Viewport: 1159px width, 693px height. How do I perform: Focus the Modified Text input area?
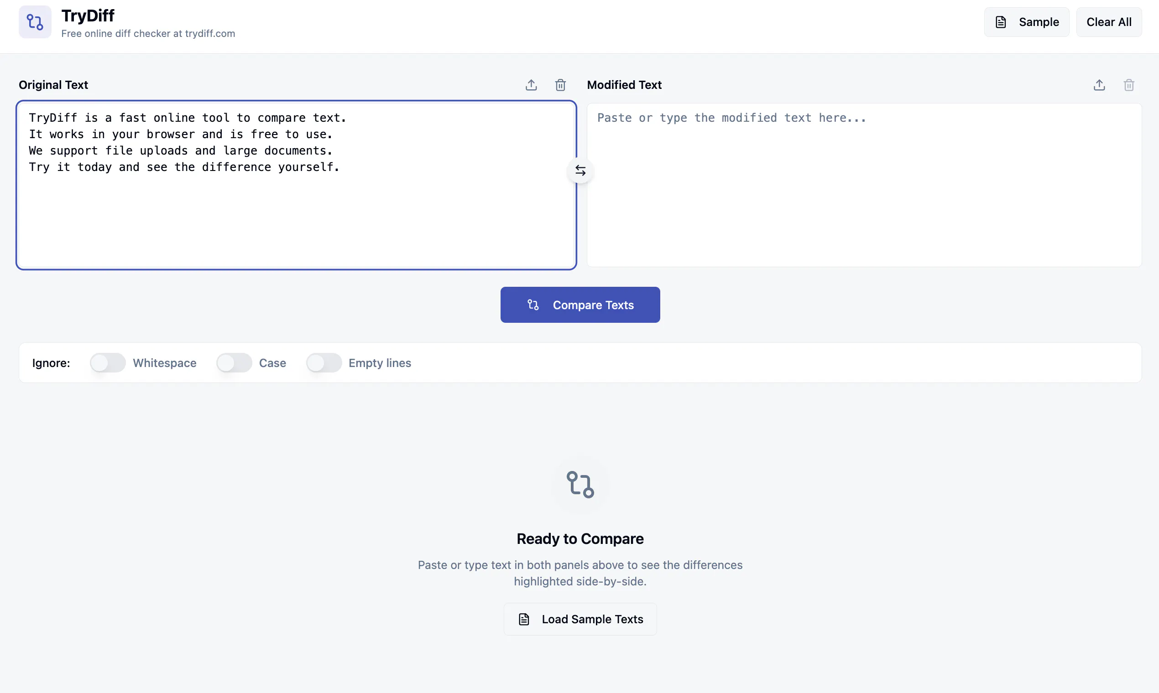pos(864,185)
